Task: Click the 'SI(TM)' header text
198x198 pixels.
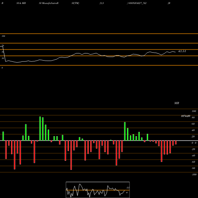Action: pos(75,3)
